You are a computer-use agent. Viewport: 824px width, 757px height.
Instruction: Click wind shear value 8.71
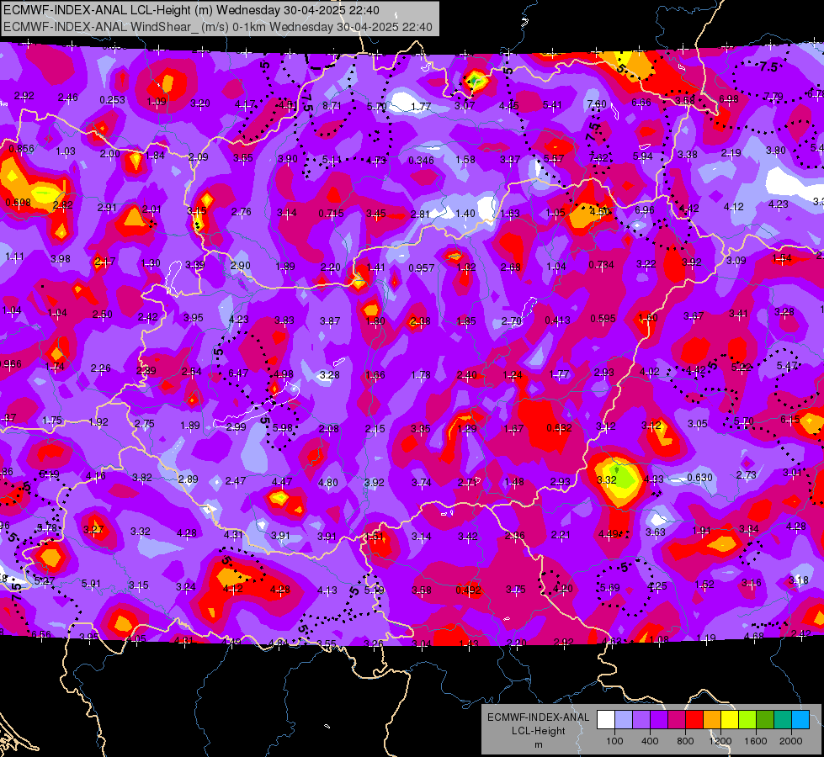[332, 106]
